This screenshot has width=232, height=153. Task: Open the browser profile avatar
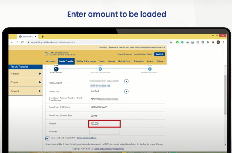(218, 42)
